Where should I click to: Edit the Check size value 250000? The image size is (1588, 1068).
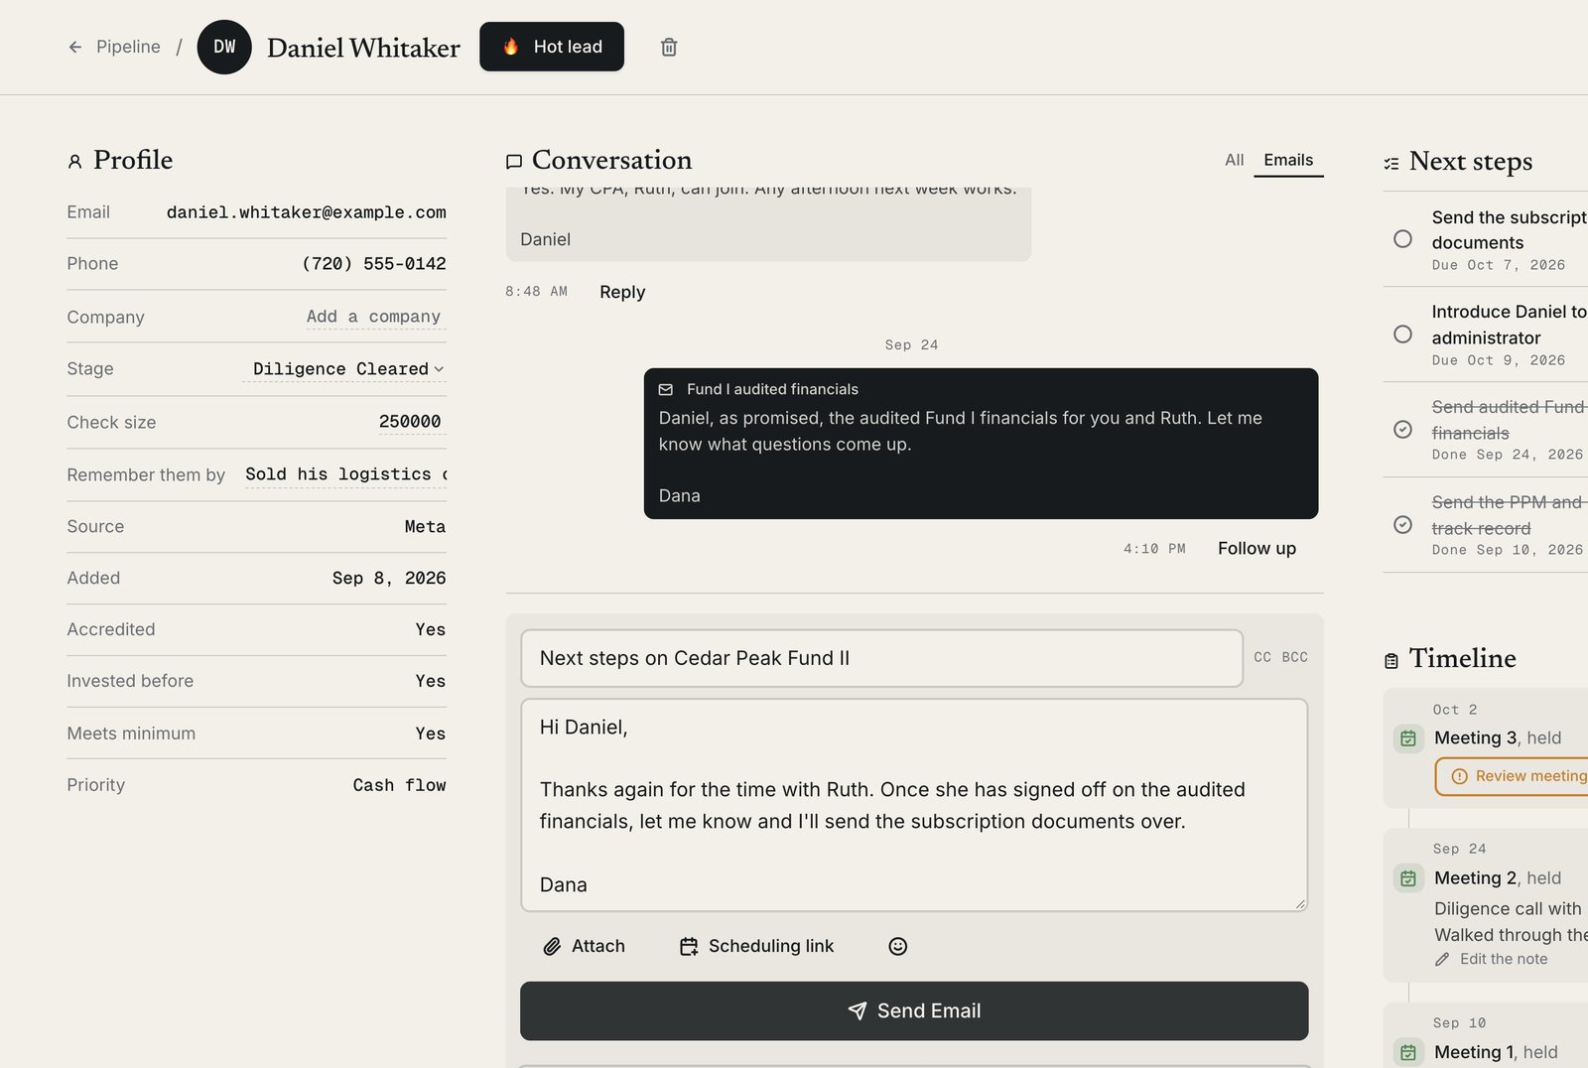pos(410,422)
